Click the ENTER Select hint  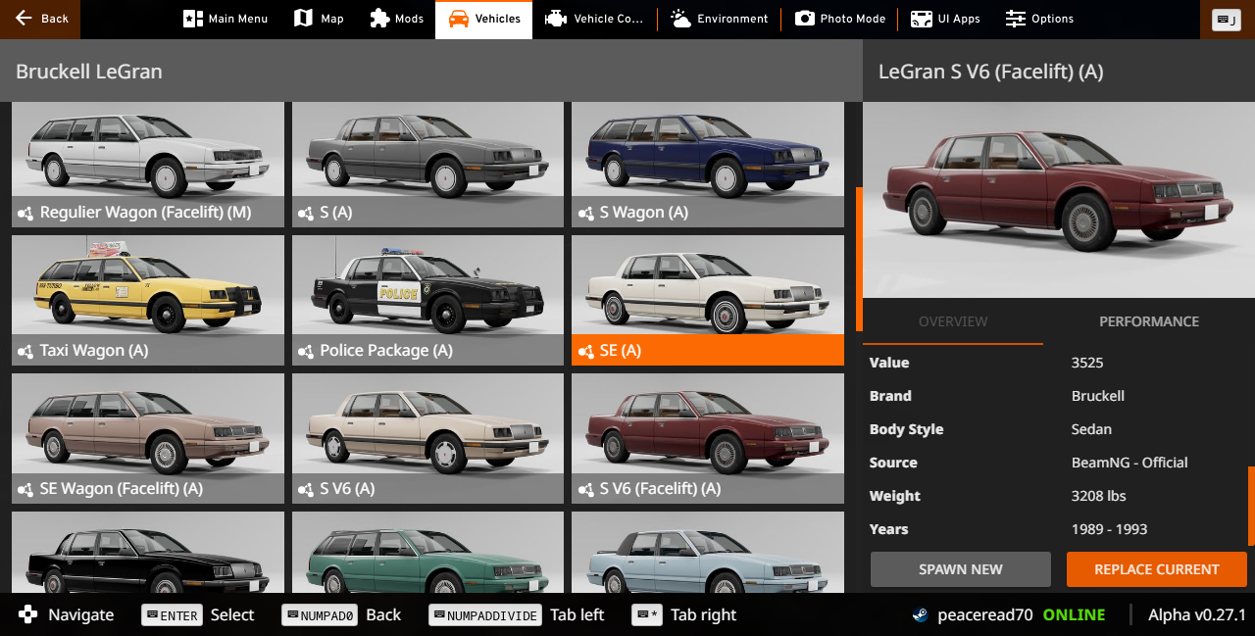[x=198, y=615]
